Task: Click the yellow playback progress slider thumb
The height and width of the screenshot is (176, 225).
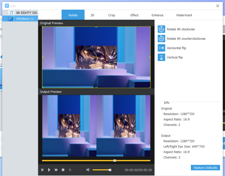Action: click(x=115, y=161)
